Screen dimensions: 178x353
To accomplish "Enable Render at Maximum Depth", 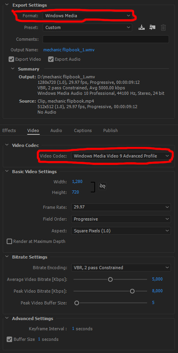I will (9, 241).
